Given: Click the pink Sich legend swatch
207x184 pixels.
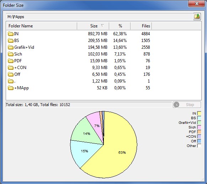Looking at the screenshot, I should tap(199, 127).
